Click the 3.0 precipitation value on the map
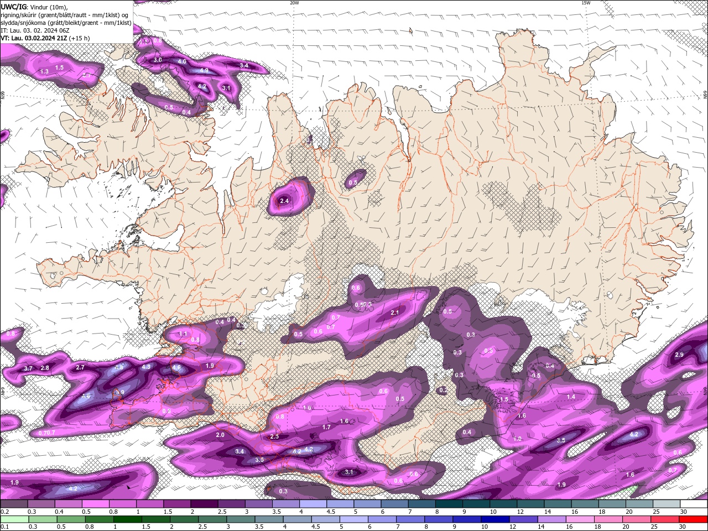This screenshot has width=708, height=531. [x=158, y=60]
